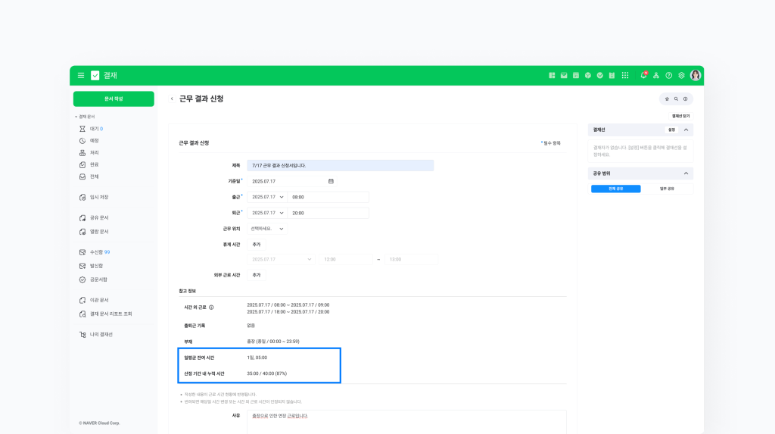
Task: Collapse the 결재 문서 sidebar section
Action: [x=76, y=117]
